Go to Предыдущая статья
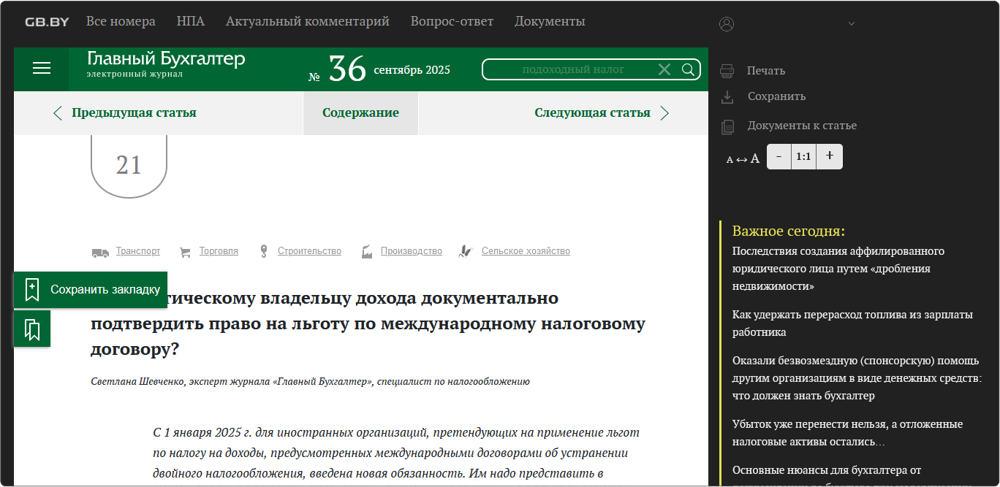Screen dimensions: 1000x487 click(125, 113)
